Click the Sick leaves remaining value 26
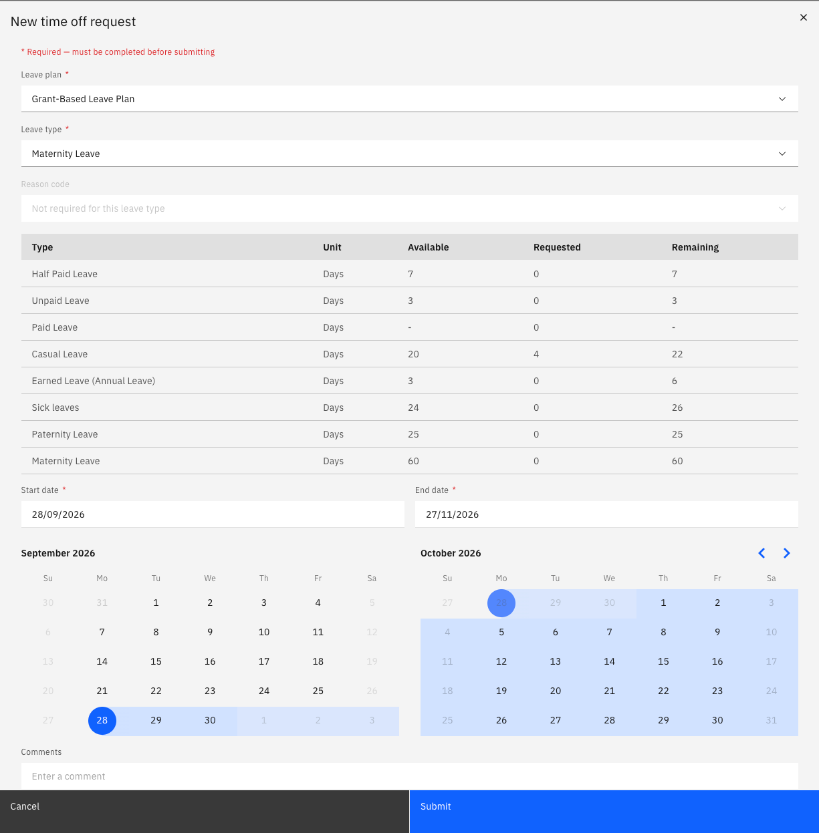The height and width of the screenshot is (833, 819). 677,407
